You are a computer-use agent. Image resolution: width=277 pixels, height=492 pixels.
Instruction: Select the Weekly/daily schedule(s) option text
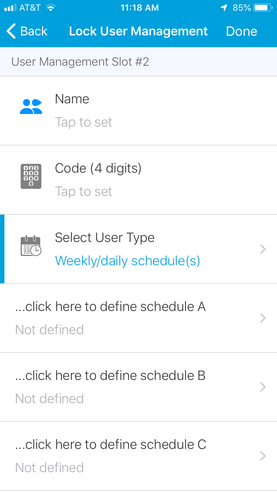point(127,261)
